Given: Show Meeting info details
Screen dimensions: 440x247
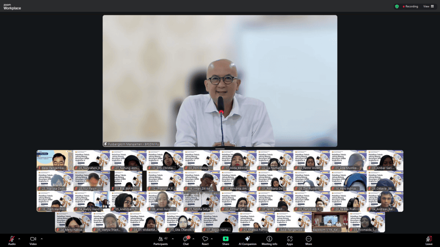Looking at the screenshot, I should 269,240.
